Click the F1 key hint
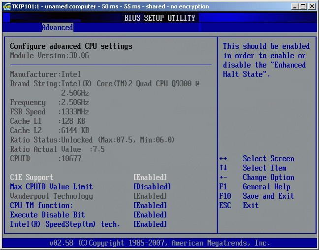319x250 pixels. tap(223, 186)
